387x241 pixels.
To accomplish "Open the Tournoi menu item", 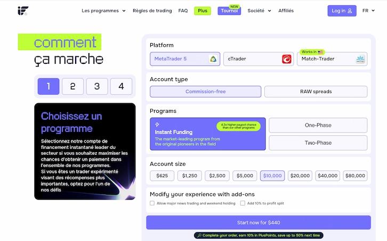I will [229, 11].
